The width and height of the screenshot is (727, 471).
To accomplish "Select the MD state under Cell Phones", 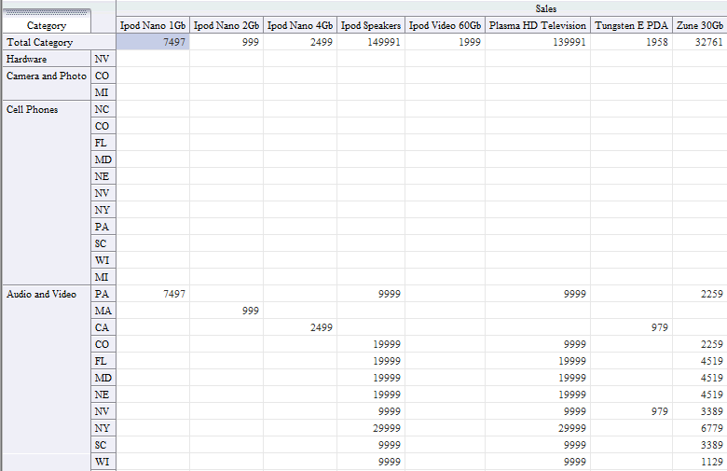I will [103, 159].
